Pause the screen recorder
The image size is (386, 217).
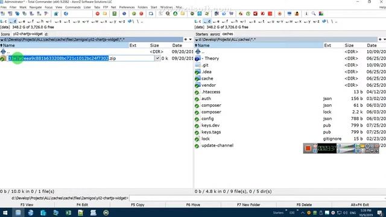pos(315,151)
